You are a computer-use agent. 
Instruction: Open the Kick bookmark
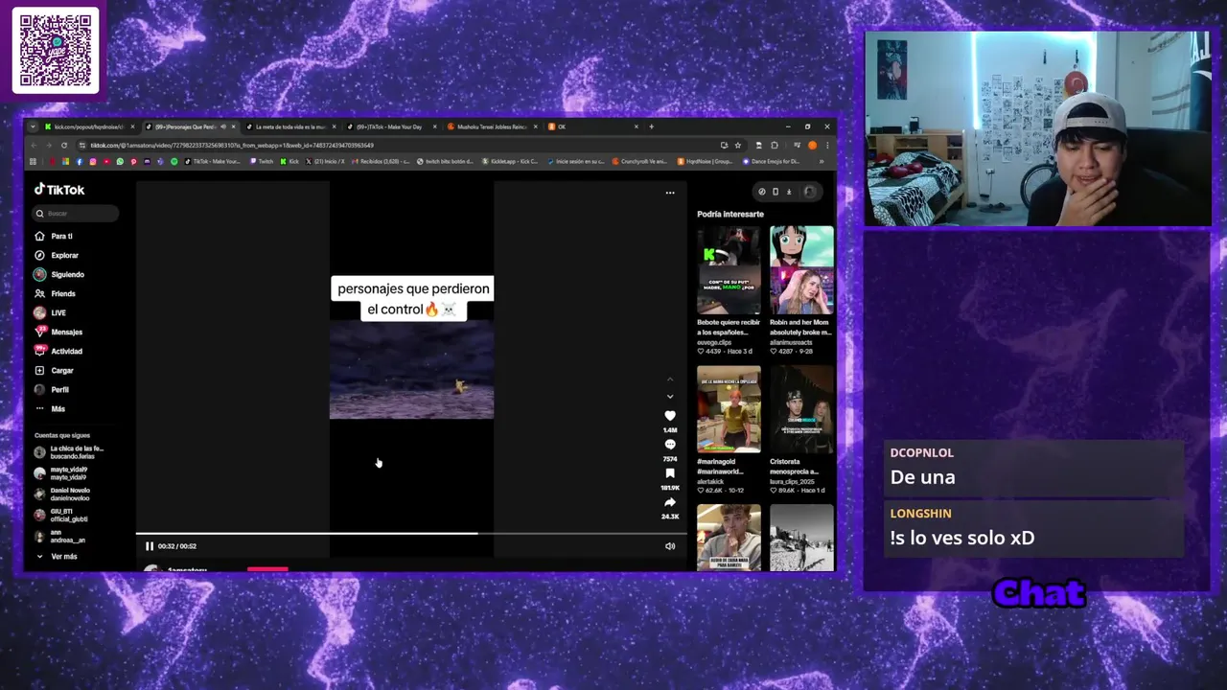pos(289,161)
